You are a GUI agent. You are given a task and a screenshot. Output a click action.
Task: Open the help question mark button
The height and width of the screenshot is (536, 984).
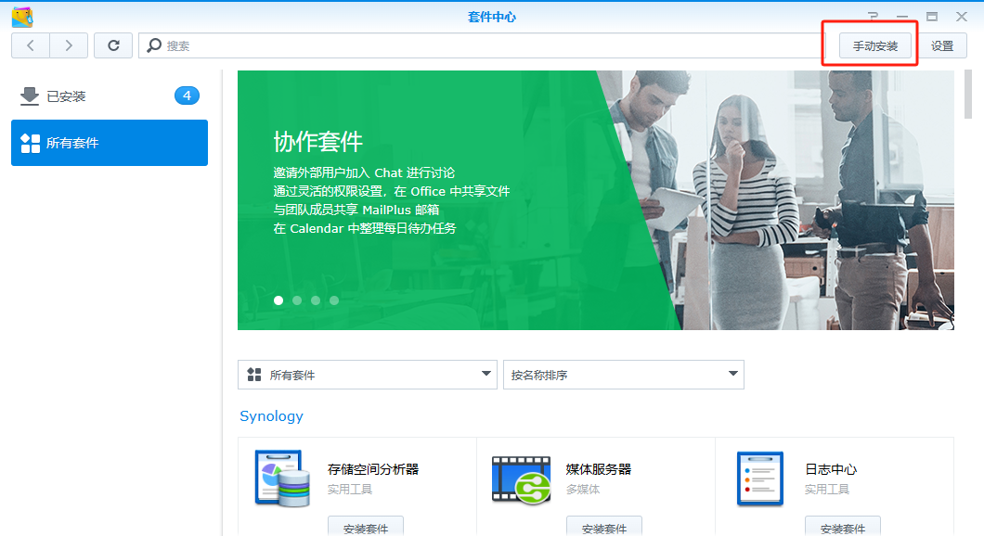pos(873,17)
